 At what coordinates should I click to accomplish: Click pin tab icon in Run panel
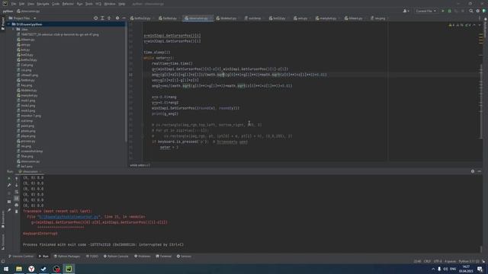[9, 210]
